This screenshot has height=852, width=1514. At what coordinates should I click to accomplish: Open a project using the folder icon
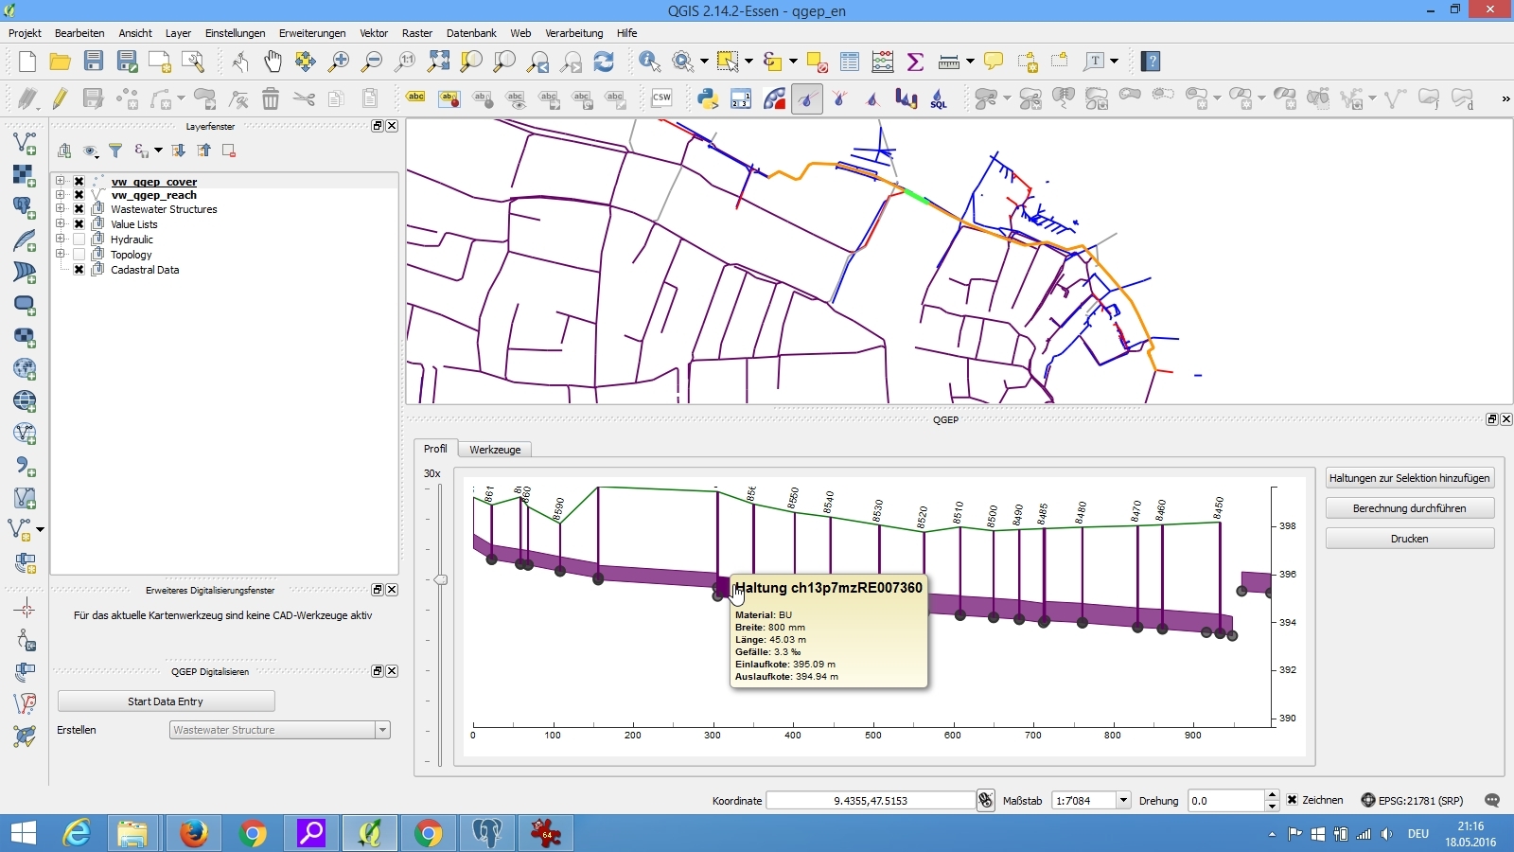click(x=61, y=62)
